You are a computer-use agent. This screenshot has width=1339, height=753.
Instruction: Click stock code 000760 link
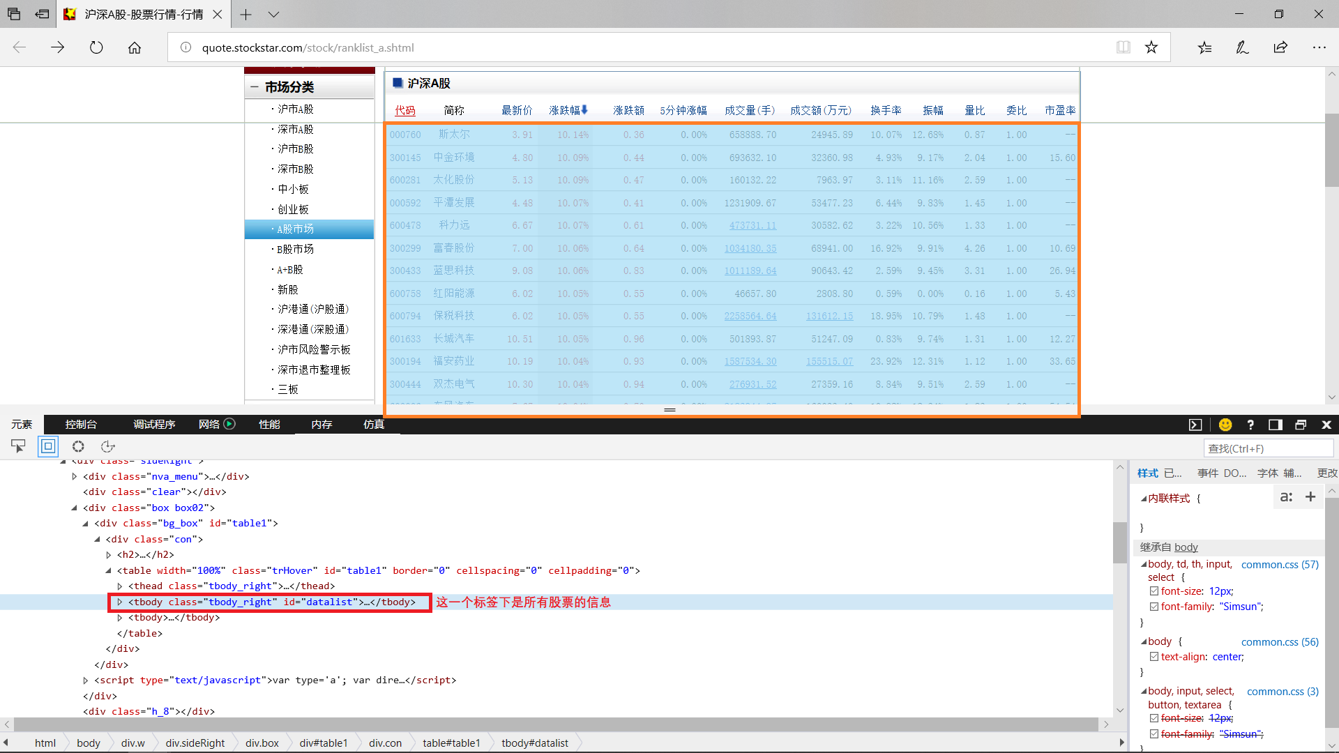(x=405, y=135)
